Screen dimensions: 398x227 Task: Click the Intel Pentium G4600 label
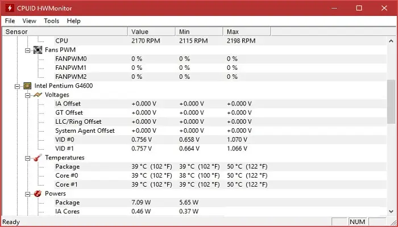(64, 86)
